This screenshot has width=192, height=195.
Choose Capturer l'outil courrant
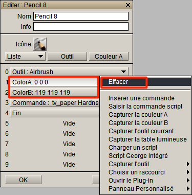point(146,131)
